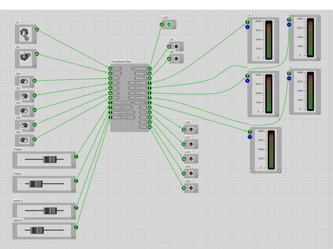Select the DO4 output connector
This screenshot has width=333, height=249.
click(149, 127)
